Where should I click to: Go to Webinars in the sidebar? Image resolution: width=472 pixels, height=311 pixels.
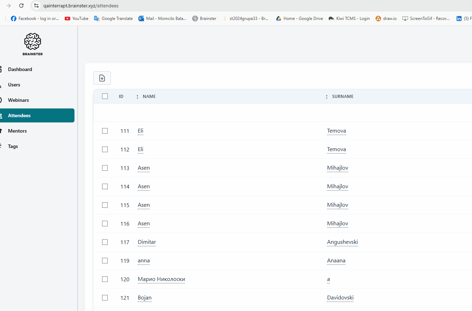pos(19,100)
